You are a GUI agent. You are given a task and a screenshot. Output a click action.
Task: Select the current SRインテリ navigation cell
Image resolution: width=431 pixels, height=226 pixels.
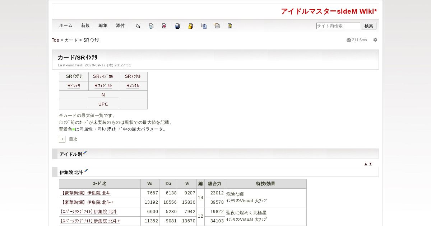coord(74,76)
